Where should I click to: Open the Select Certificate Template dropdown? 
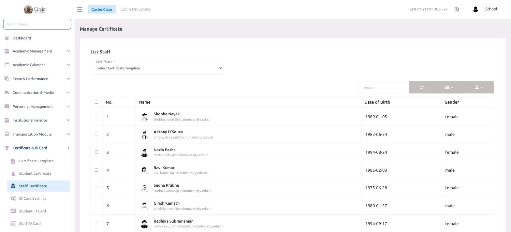158,68
